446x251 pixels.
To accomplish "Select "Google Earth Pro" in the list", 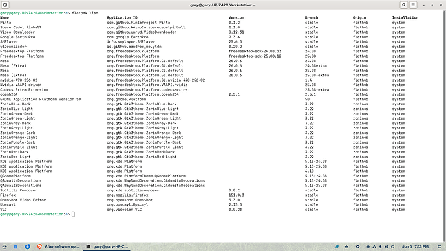I will click(x=17, y=37).
